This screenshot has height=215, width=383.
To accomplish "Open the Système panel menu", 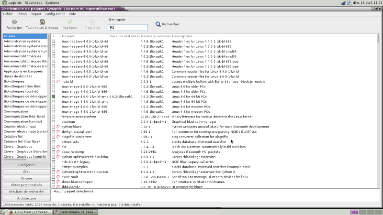I will coord(52,3).
